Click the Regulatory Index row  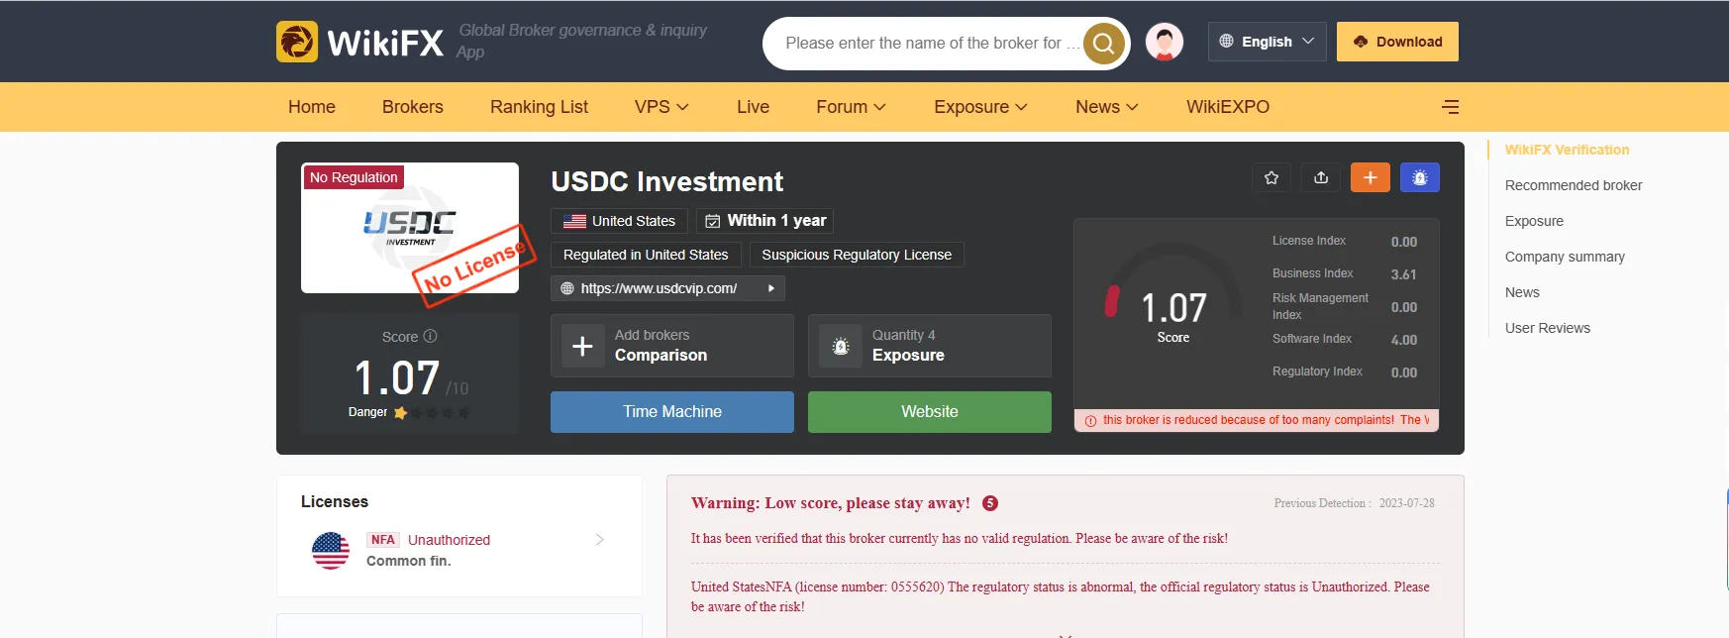click(x=1345, y=372)
